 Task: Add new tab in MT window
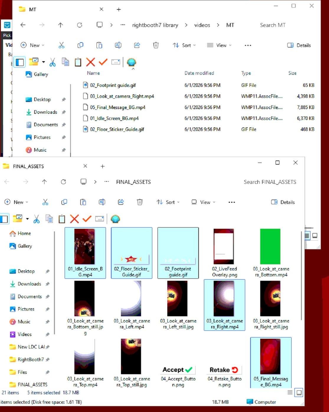pyautogui.click(x=119, y=9)
